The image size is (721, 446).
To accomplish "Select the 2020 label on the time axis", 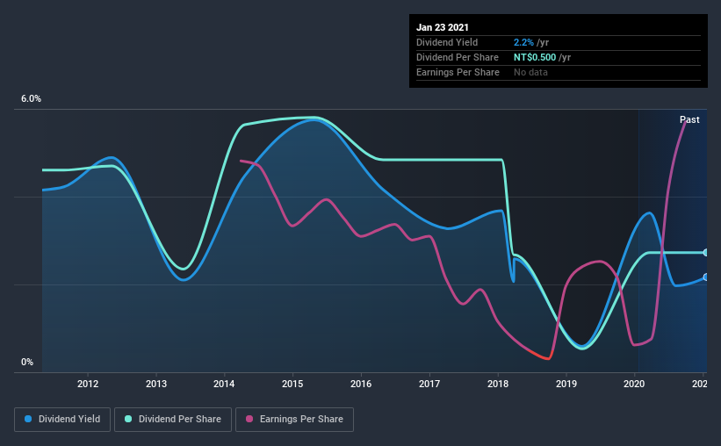I will point(634,384).
